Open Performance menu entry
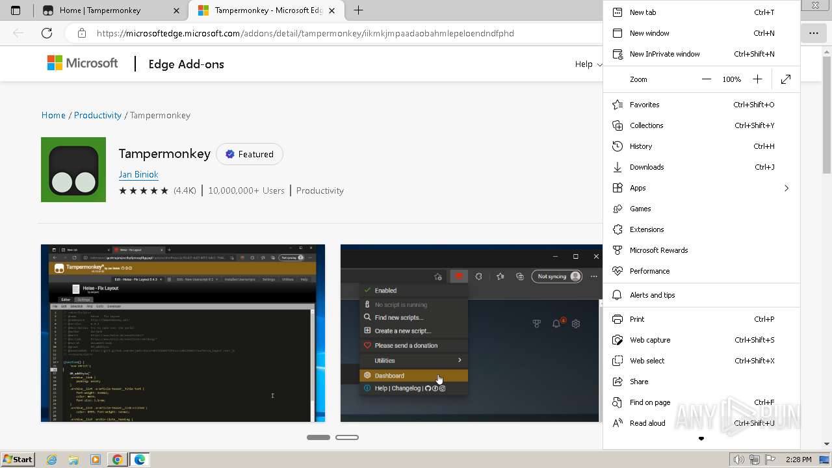The width and height of the screenshot is (832, 468). [701, 271]
